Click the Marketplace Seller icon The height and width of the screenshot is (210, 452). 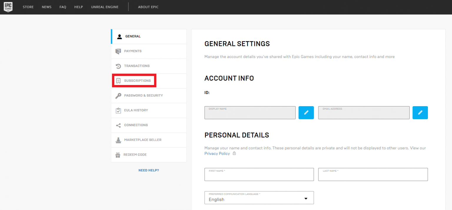(x=118, y=140)
